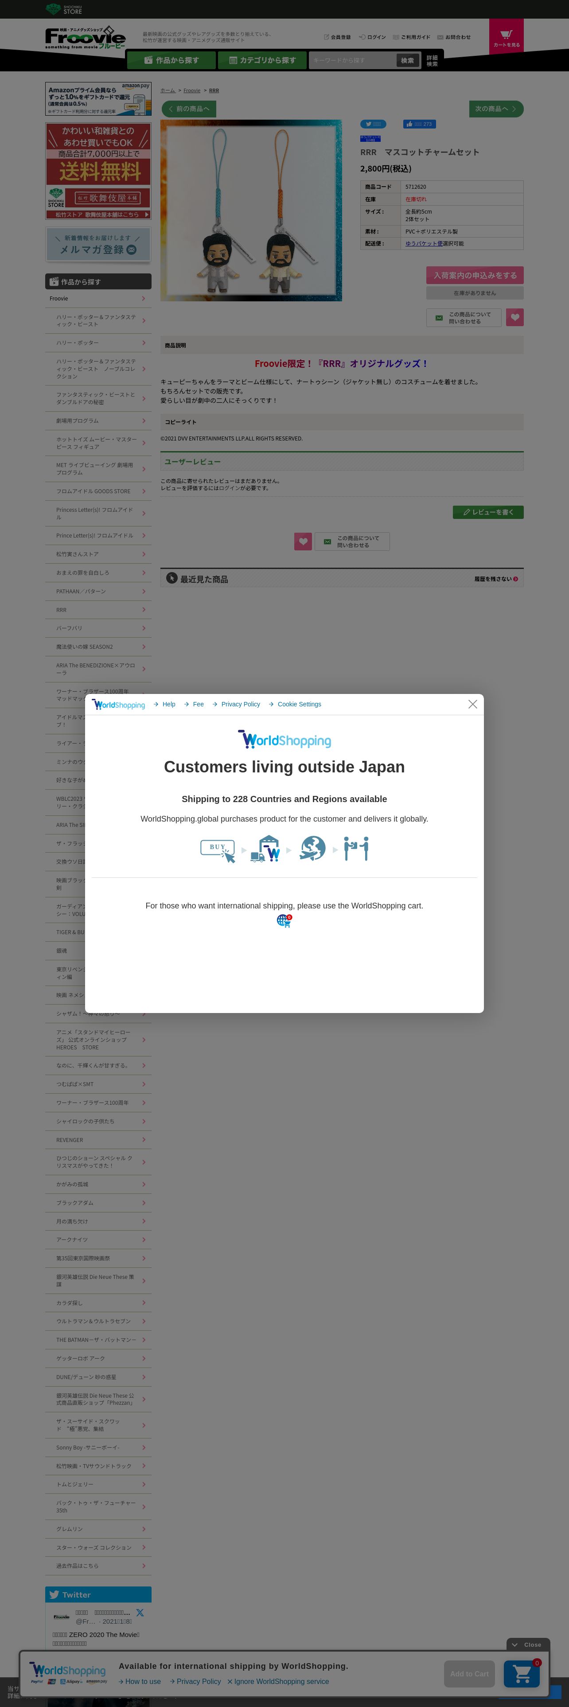Click the Shochiku Store logo
Viewport: 569px width, 1707px height.
(64, 8)
